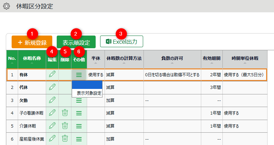Edit the 代休 row via pencil icon

coord(52,87)
